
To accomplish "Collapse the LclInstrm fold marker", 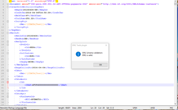I will [x=8, y=53].
